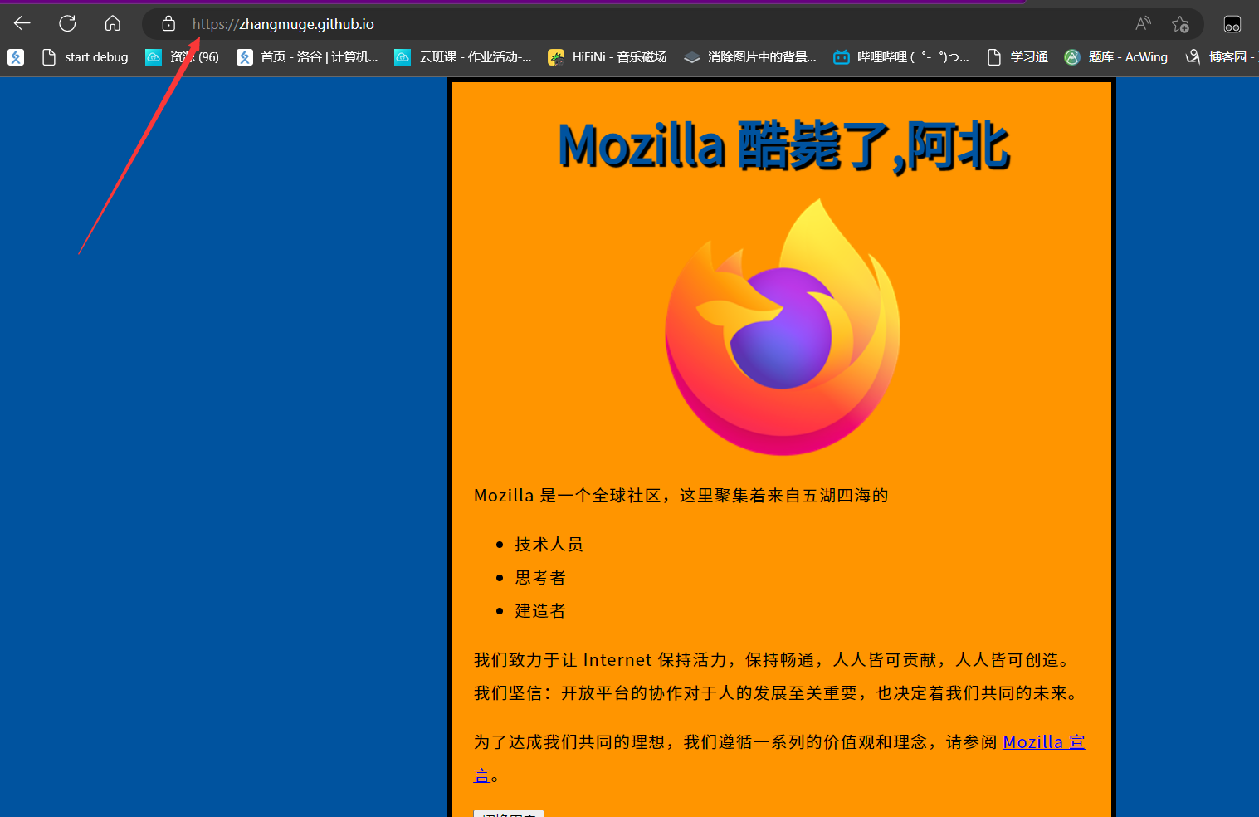
Task: Click the Firefox logo image
Action: tap(783, 327)
